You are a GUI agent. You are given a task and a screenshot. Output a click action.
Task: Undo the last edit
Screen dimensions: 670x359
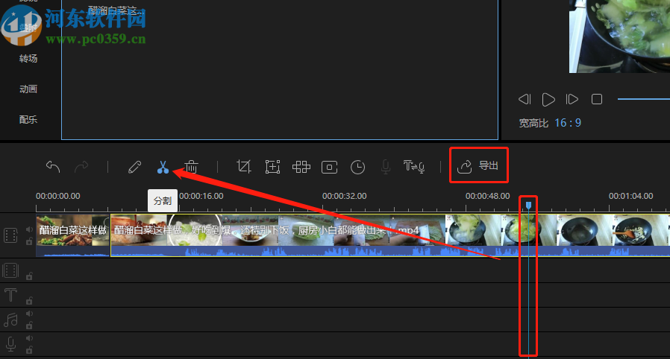coord(53,166)
